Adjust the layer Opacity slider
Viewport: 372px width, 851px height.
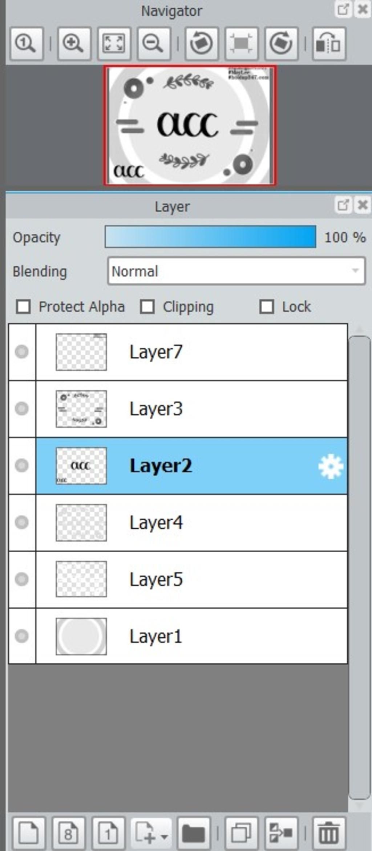tap(210, 237)
